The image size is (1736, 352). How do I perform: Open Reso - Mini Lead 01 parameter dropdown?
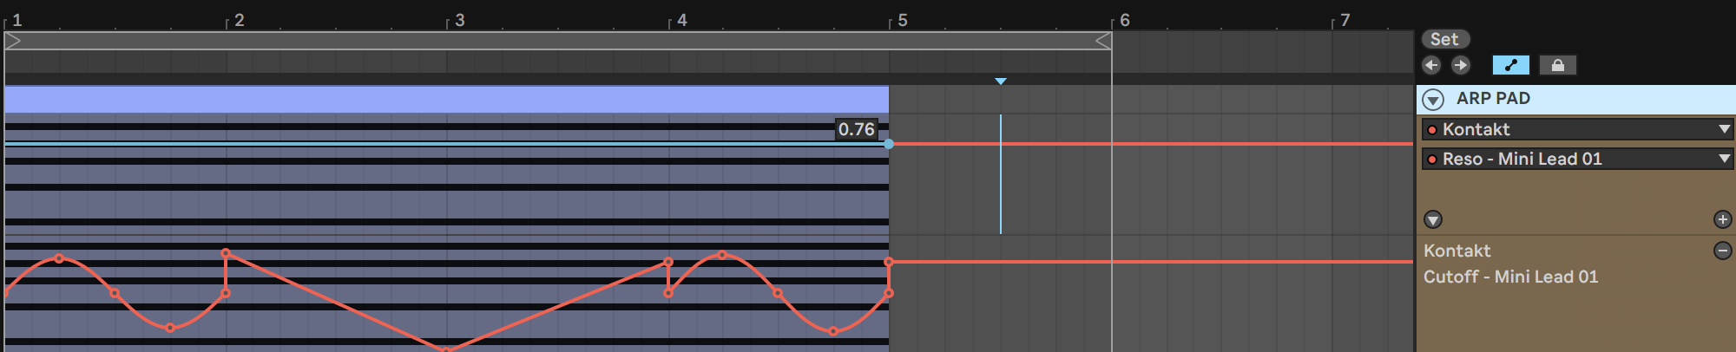1577,159
